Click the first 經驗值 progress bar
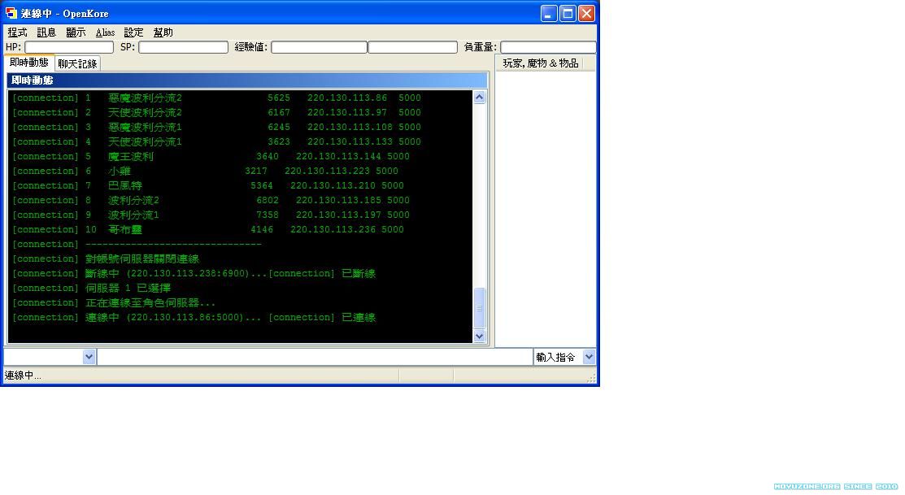Image resolution: width=905 pixels, height=495 pixels. [x=319, y=47]
